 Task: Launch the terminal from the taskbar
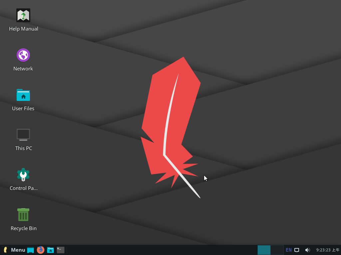click(61, 250)
